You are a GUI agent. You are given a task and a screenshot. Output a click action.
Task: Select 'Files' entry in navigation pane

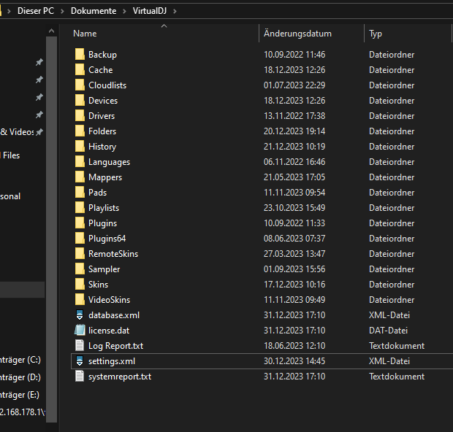tap(11, 155)
